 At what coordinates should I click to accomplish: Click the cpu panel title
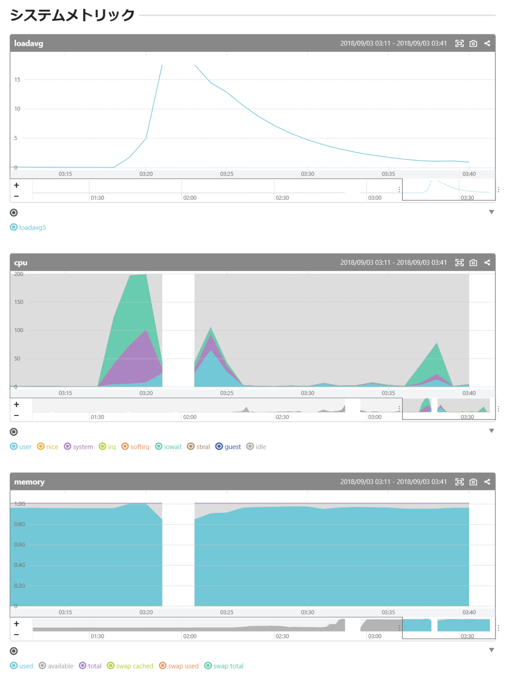(x=21, y=263)
